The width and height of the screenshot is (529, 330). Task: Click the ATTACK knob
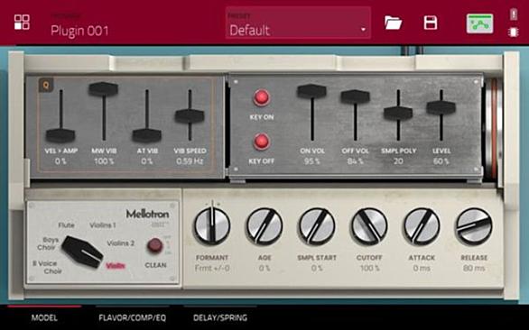[x=422, y=225]
